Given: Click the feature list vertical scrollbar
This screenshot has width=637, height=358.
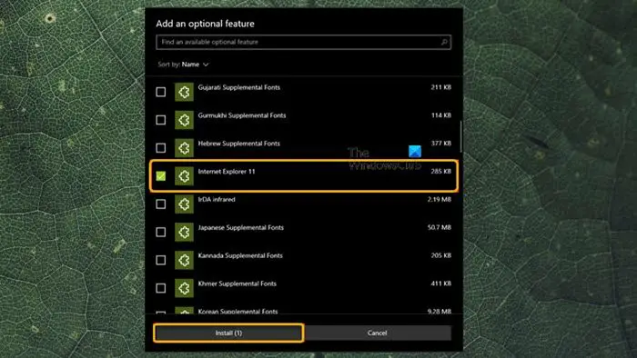Looking at the screenshot, I should pos(460,136).
